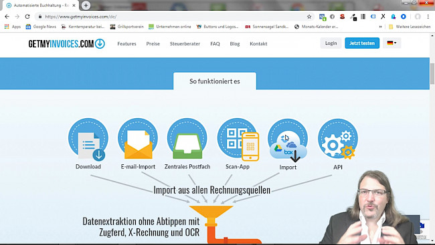
Task: Reload the page with refresh icon
Action: click(x=27, y=17)
